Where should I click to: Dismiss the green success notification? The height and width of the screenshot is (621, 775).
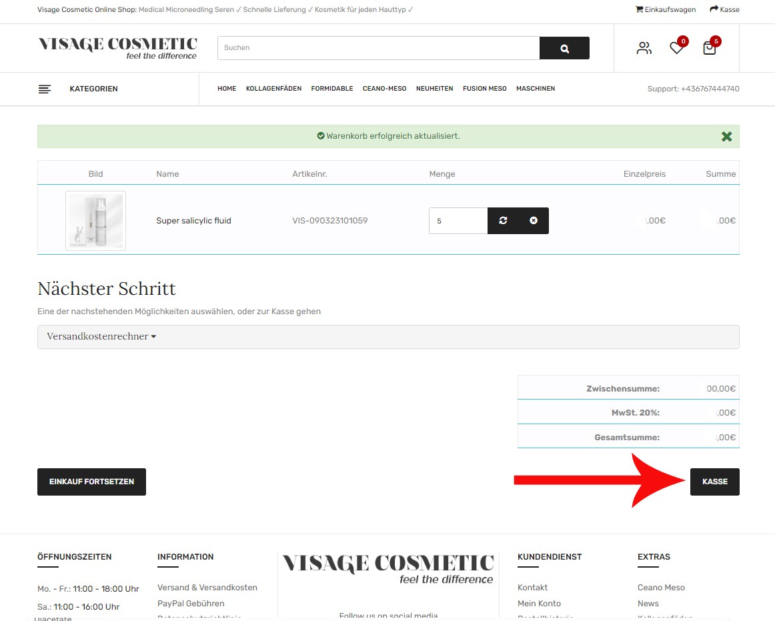726,136
